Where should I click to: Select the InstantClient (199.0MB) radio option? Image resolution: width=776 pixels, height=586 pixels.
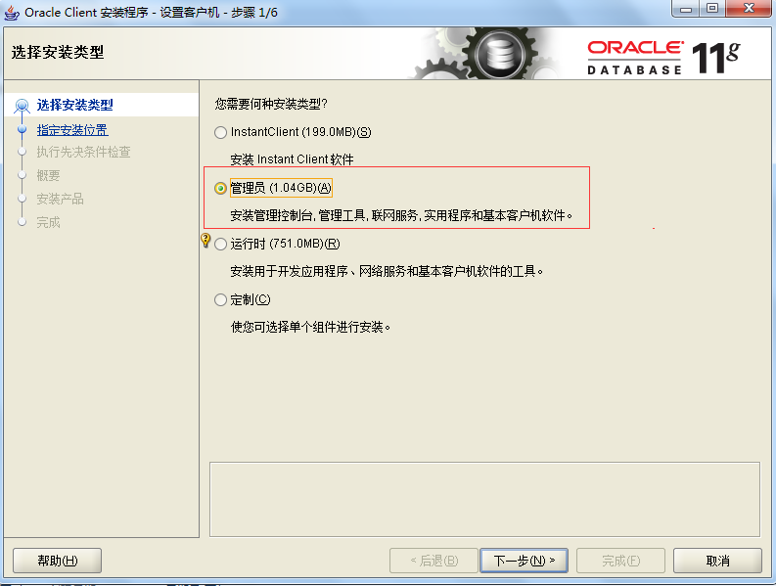pyautogui.click(x=221, y=133)
